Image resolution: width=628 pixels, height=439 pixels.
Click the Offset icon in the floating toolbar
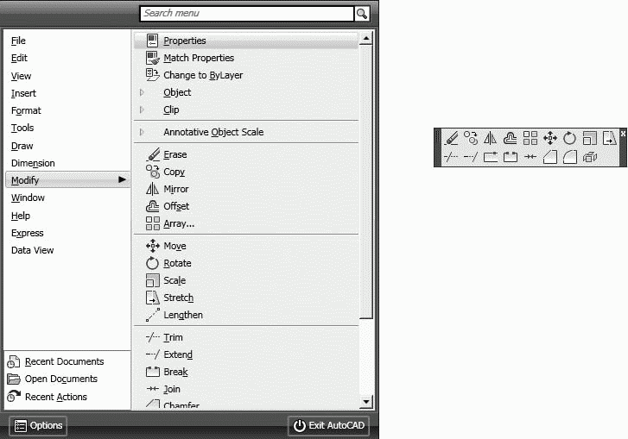(x=510, y=138)
